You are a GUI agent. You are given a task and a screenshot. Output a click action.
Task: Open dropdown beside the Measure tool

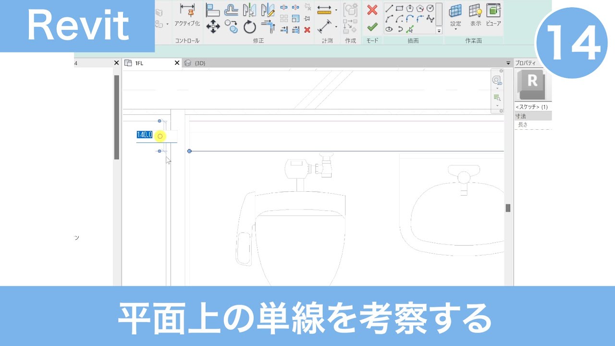pos(336,26)
